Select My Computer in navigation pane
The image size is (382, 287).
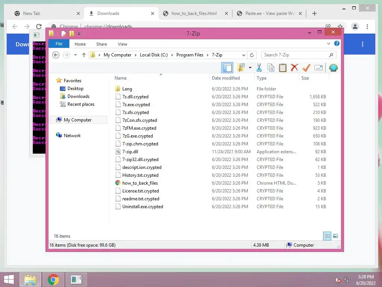78,120
